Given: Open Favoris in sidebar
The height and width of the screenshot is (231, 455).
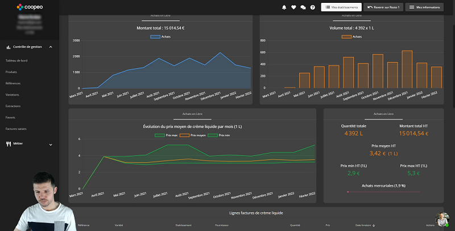Looking at the screenshot, I should coord(10,117).
